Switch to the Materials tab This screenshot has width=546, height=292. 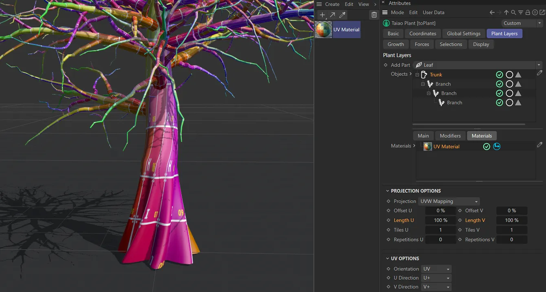click(x=482, y=135)
